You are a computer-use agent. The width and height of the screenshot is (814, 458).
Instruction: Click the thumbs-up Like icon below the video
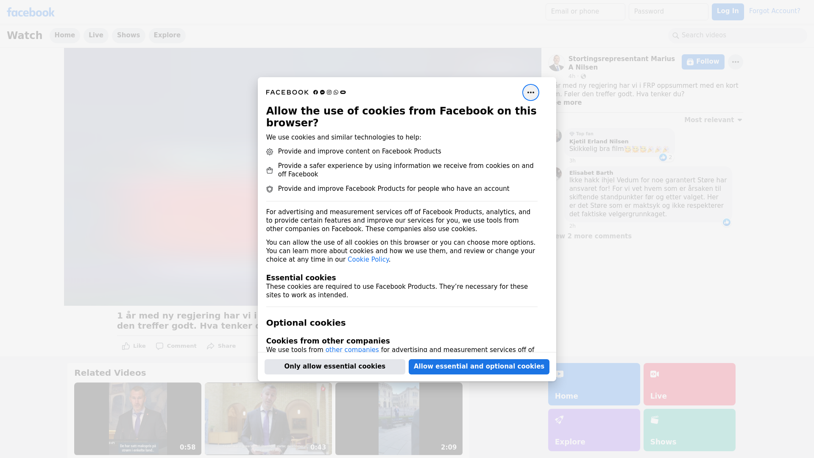[126, 346]
